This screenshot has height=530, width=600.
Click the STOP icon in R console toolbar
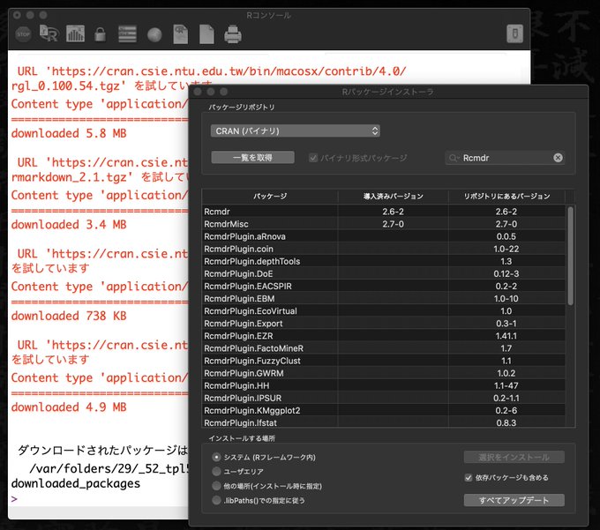click(x=23, y=34)
